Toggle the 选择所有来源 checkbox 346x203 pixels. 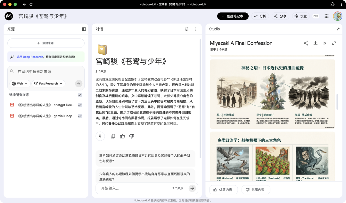click(80, 95)
